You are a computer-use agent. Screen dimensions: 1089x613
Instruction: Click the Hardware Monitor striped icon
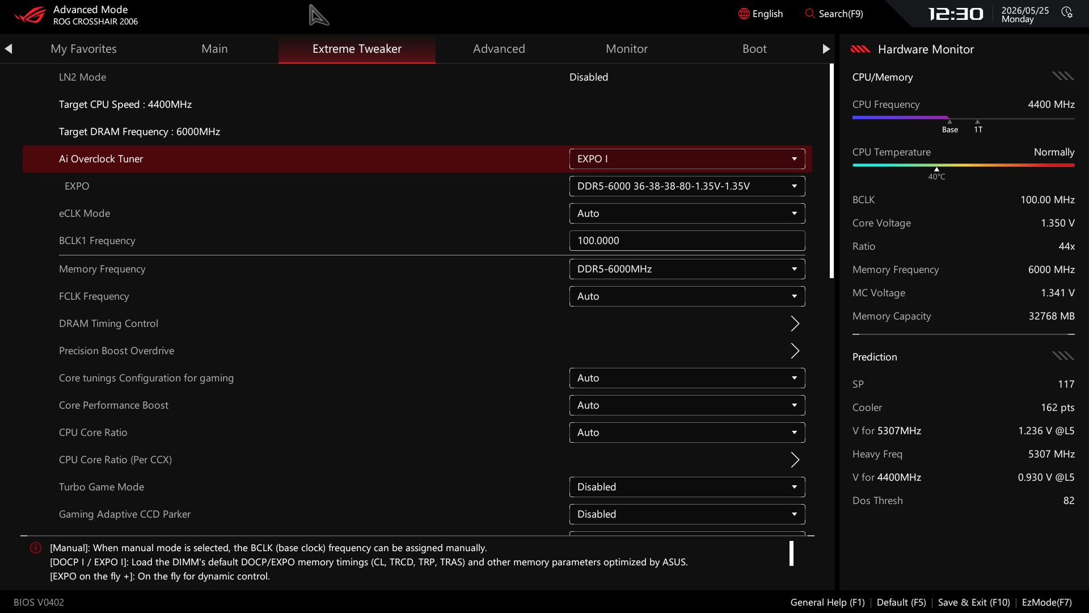[860, 49]
